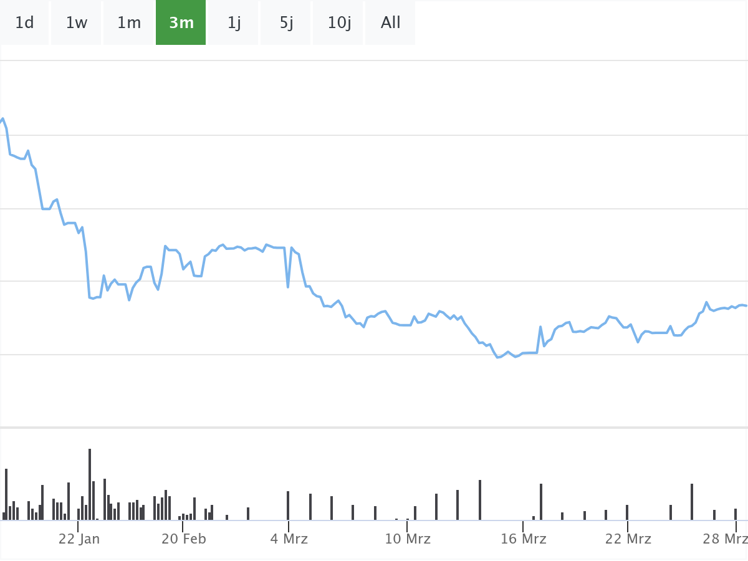
Task: Click volume bar above 4 Mrz tick
Action: [x=288, y=506]
